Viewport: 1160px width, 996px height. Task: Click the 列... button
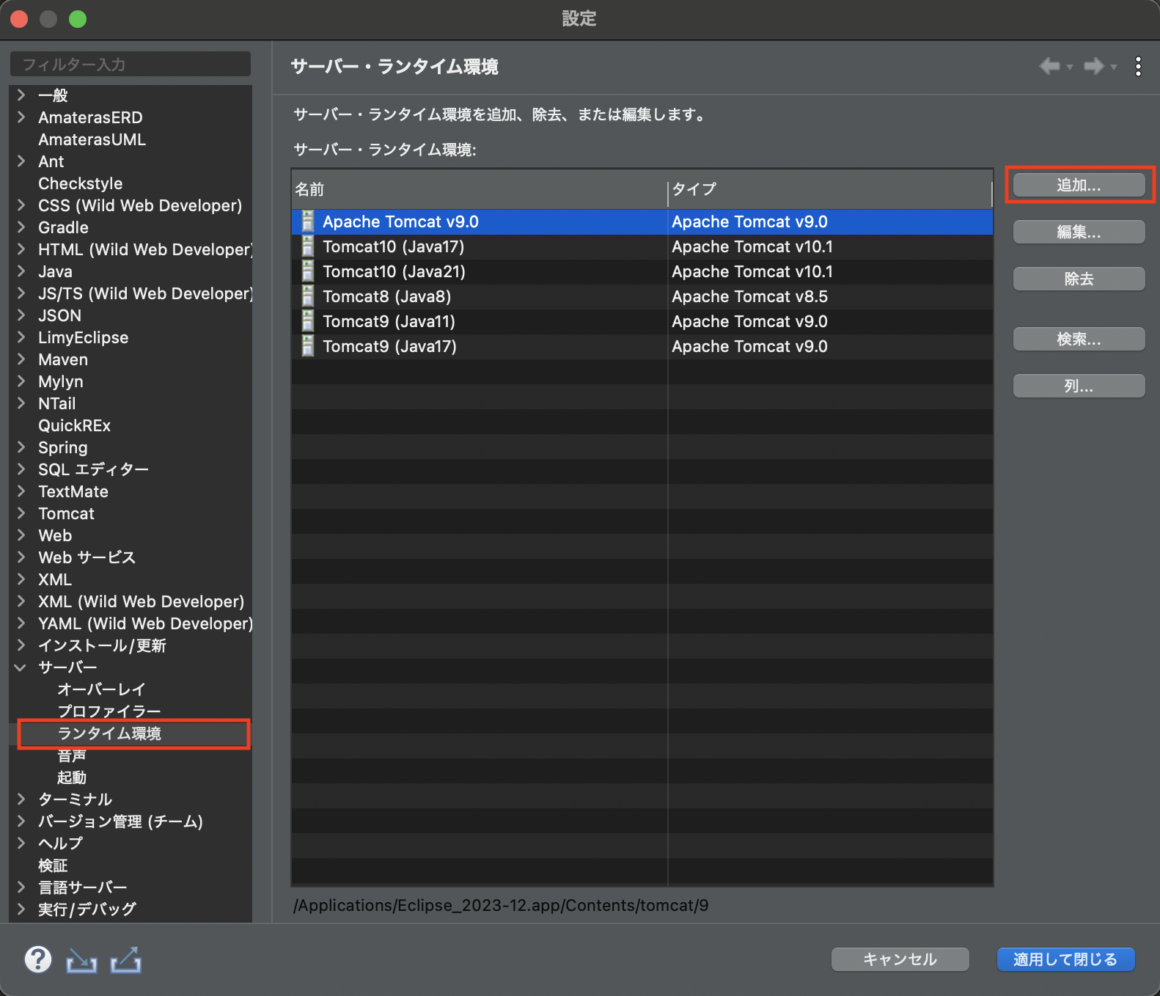pos(1079,386)
